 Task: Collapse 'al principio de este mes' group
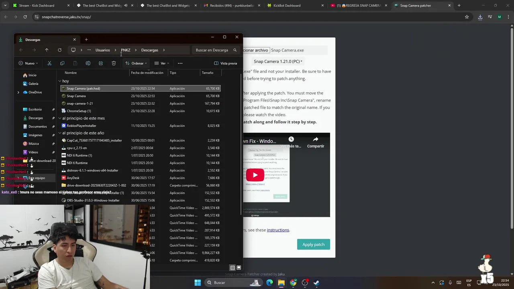[60, 118]
